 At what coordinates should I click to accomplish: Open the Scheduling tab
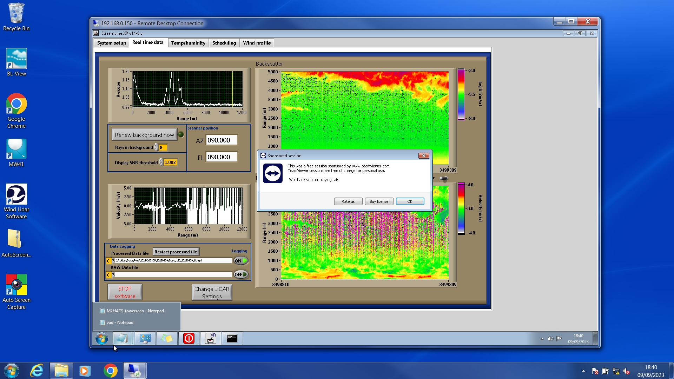click(x=224, y=43)
